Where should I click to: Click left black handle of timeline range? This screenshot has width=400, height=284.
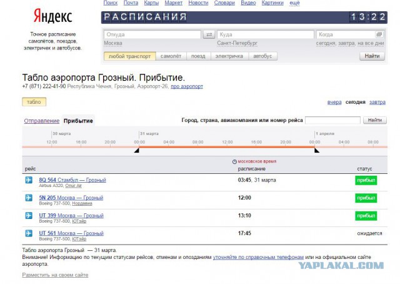point(137,150)
